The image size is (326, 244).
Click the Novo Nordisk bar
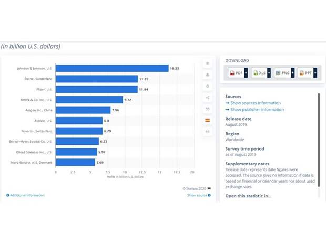pyautogui.click(x=75, y=162)
